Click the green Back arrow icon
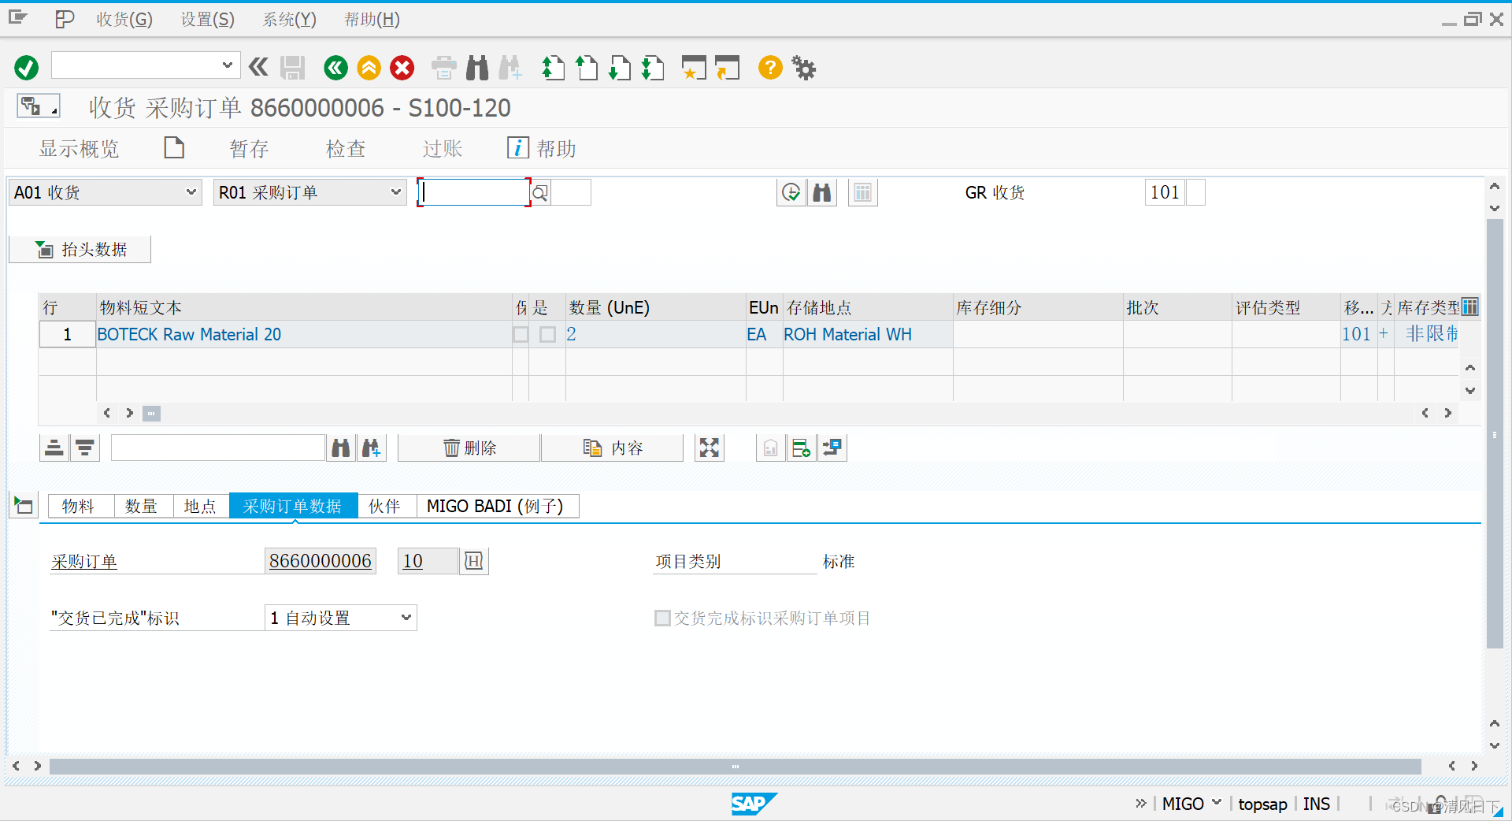Screen dimensions: 1512x821 coord(335,68)
